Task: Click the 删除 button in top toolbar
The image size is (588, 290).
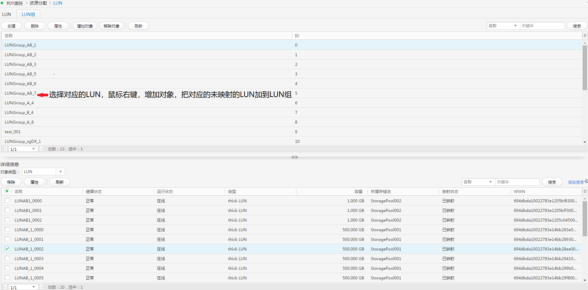Action: click(35, 26)
